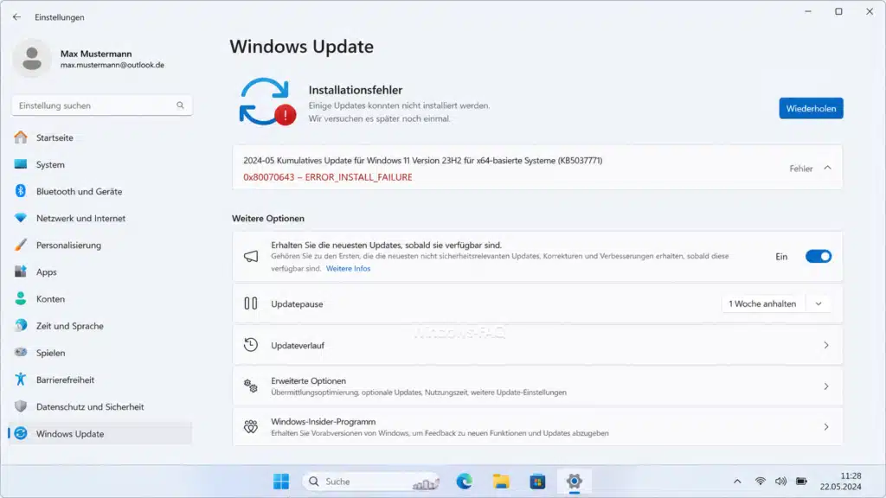This screenshot has height=498, width=886.
Task: Click the Updateverlauf history clock icon
Action: coord(251,344)
